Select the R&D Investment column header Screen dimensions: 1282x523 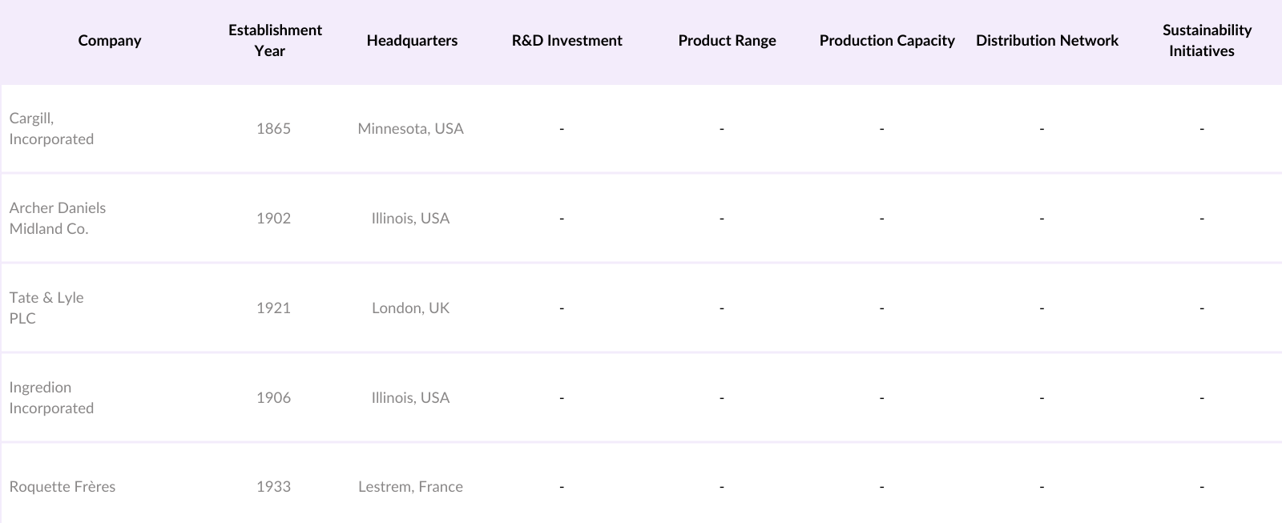[566, 41]
